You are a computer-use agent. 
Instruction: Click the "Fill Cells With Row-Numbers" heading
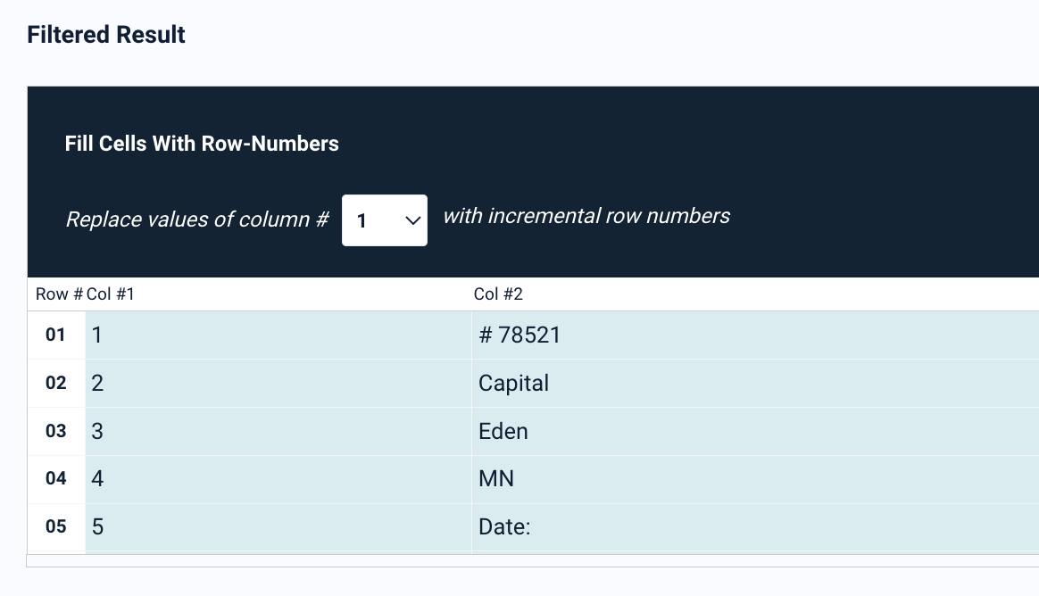pos(202,144)
